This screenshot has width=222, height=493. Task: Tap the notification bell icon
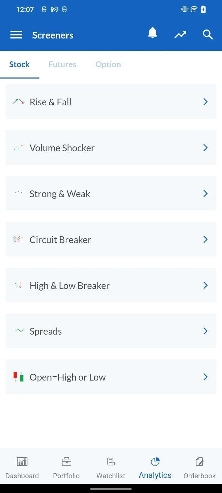[153, 33]
